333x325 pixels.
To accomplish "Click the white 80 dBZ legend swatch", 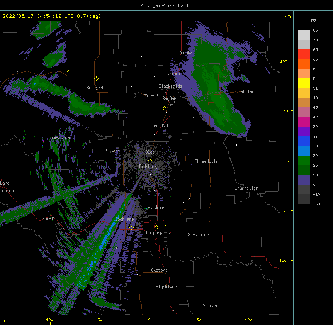I will pos(304,35).
